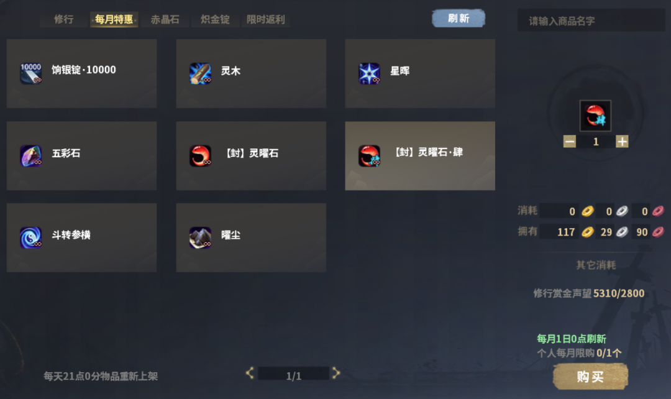Select the 曜尘 dust item icon
Image resolution: width=671 pixels, height=399 pixels.
point(200,237)
